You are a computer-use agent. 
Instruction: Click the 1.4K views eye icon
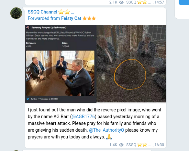pos(121,145)
